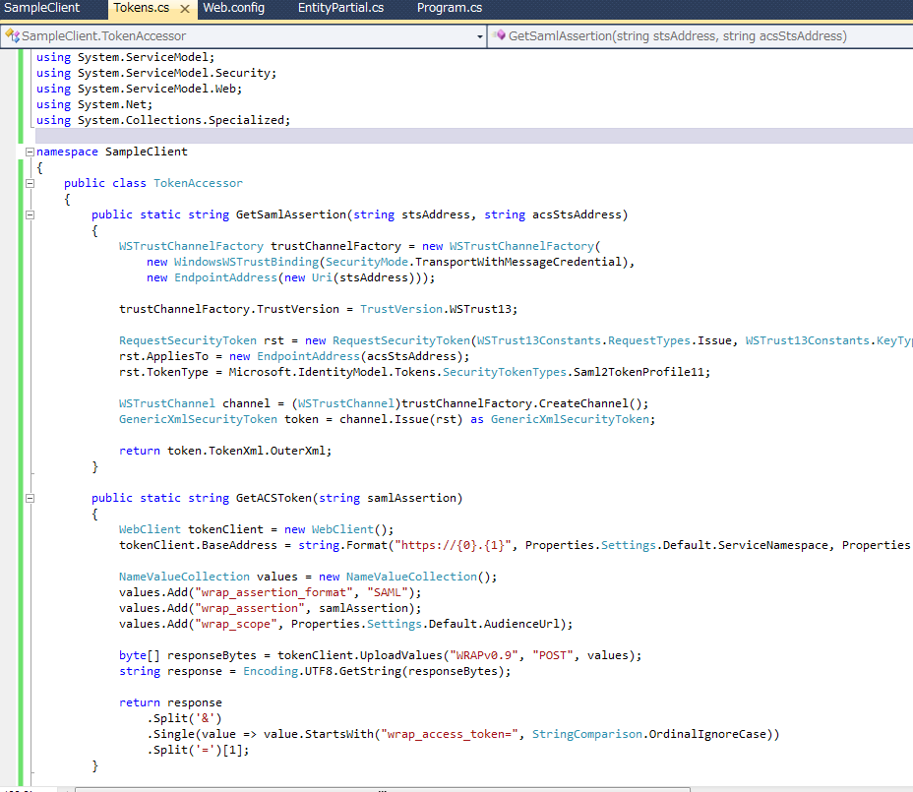
Task: Place cursor on the WindowsWSTrustBinding type name
Action: [x=247, y=262]
